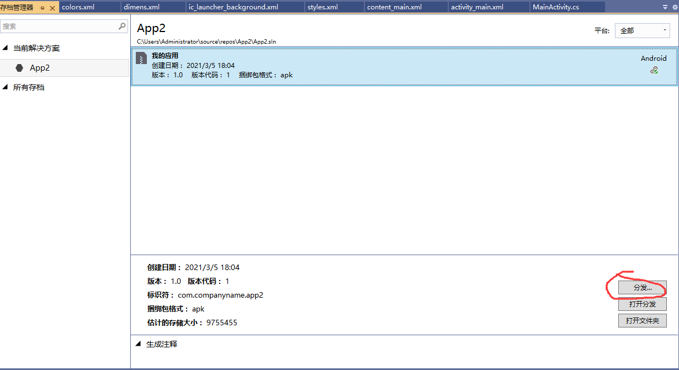679x370 pixels.
Task: Click the green Android options icon on the archive
Action: (x=654, y=70)
